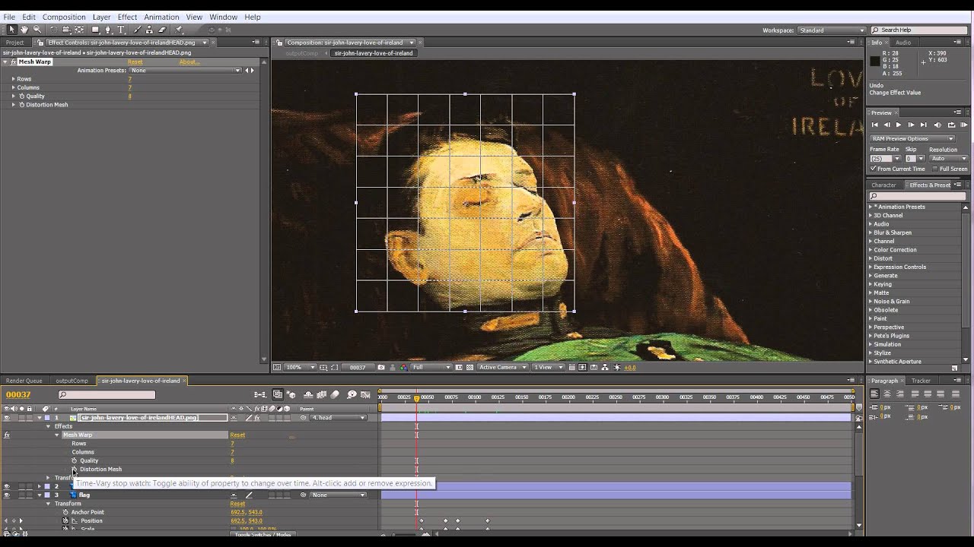Toggle Distortion Mesh stopwatch in Effect Controls
The width and height of the screenshot is (974, 547).
(x=22, y=105)
